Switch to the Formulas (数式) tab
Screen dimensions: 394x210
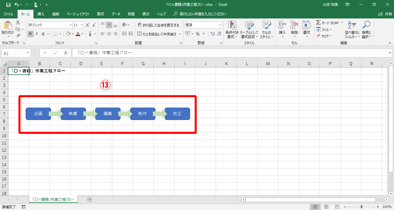pos(101,14)
